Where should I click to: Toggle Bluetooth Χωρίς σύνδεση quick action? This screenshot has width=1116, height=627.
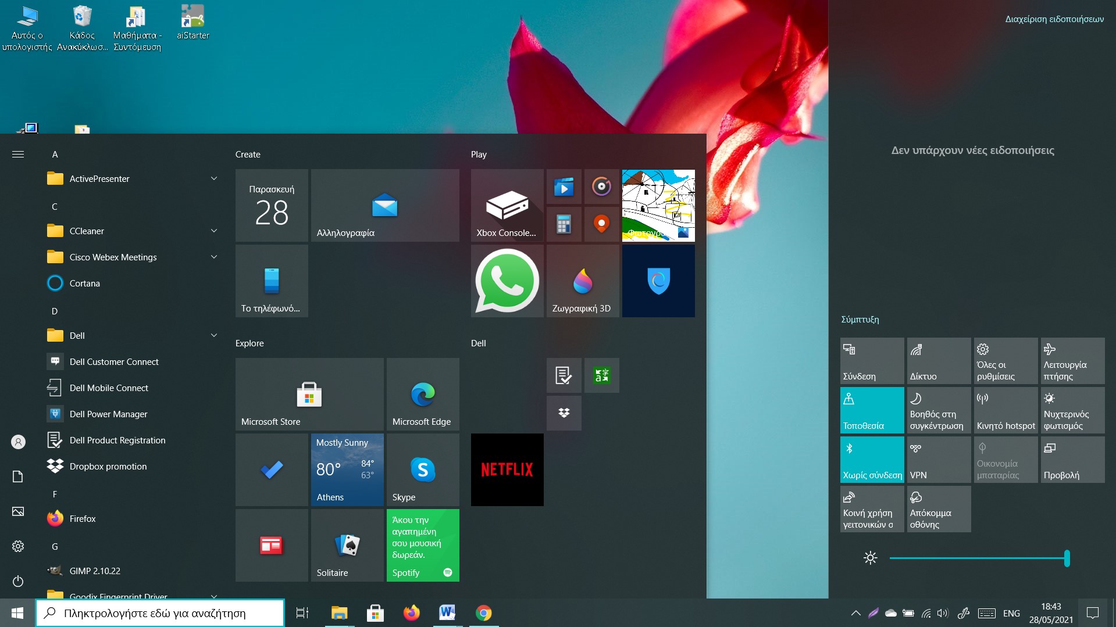(872, 460)
